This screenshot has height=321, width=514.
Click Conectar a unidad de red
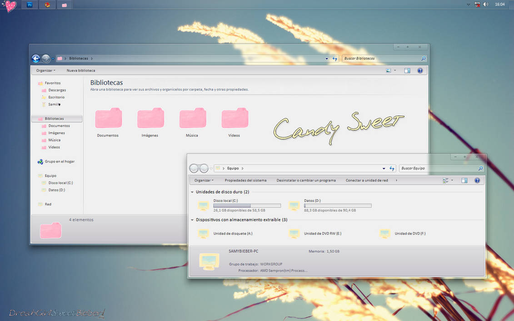(367, 181)
